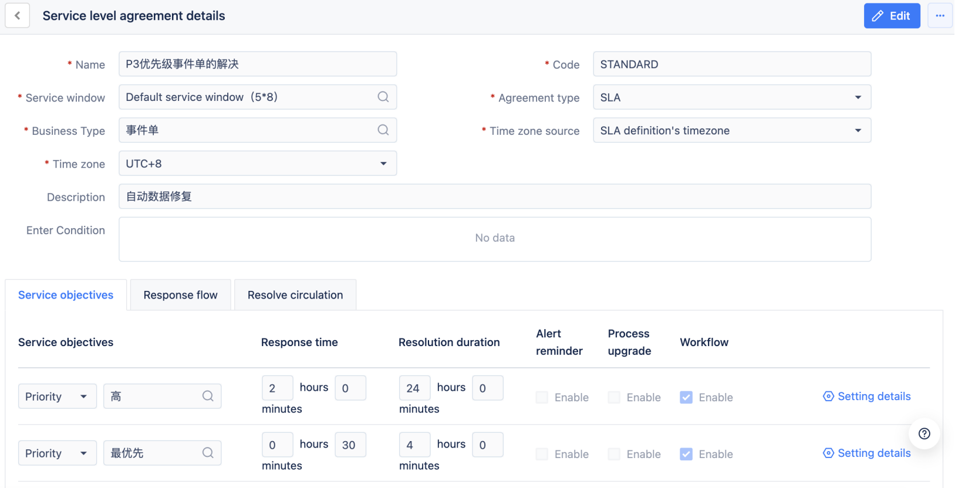
Task: Toggle Process upgrade Enable in second row
Action: point(614,454)
